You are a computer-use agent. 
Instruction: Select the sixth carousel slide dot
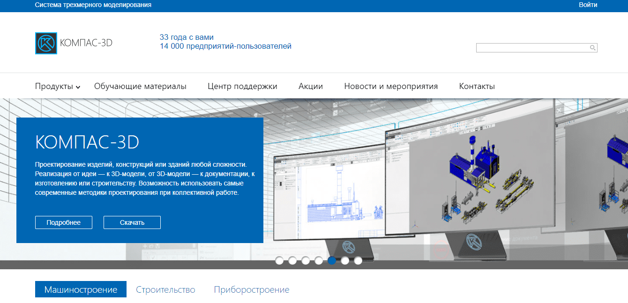tap(345, 261)
